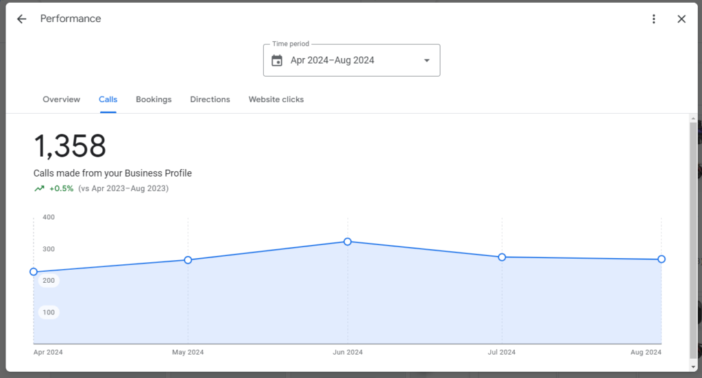Select the Calls tab

coord(108,99)
